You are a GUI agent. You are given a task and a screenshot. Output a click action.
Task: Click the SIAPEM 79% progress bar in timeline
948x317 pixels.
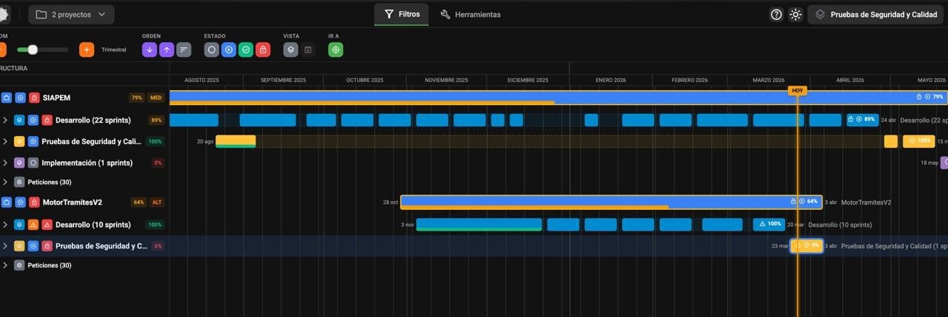[558, 97]
